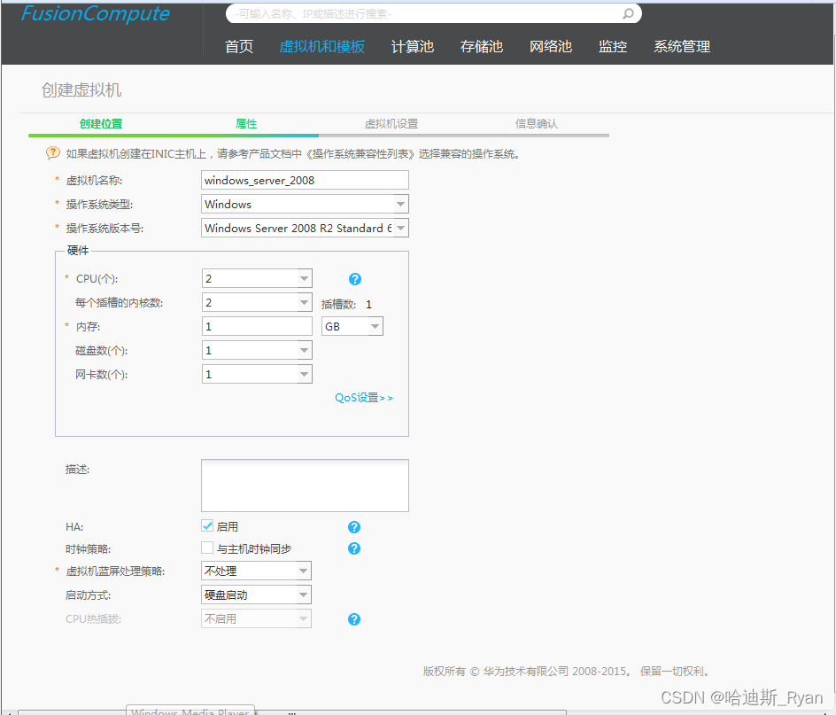Open 操作系统类型 Windows dropdown

click(x=305, y=204)
